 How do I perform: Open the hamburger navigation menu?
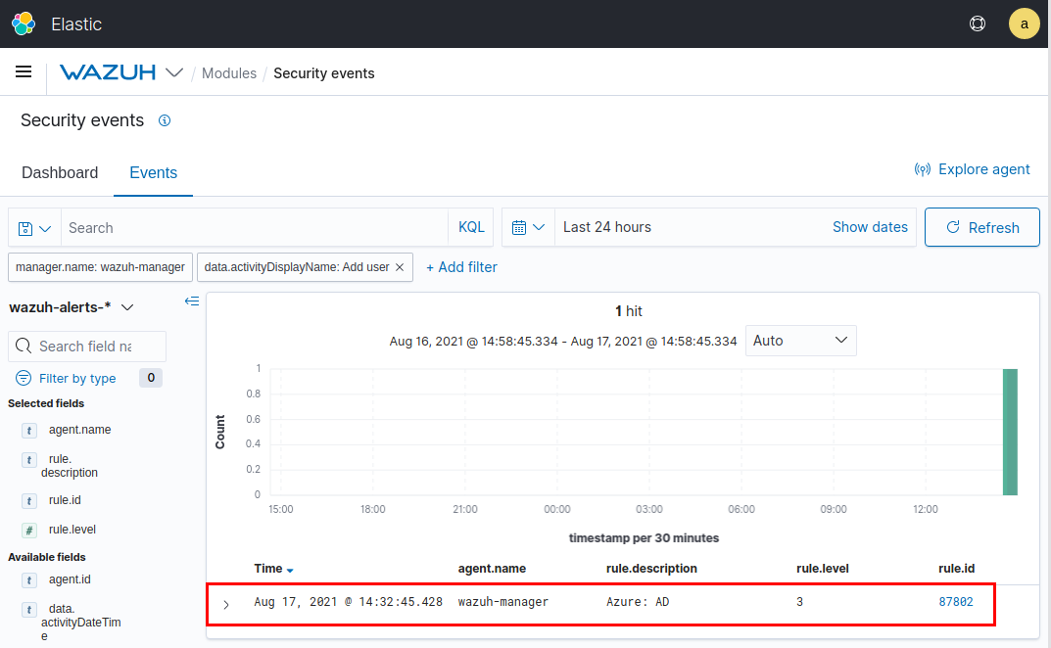(24, 71)
